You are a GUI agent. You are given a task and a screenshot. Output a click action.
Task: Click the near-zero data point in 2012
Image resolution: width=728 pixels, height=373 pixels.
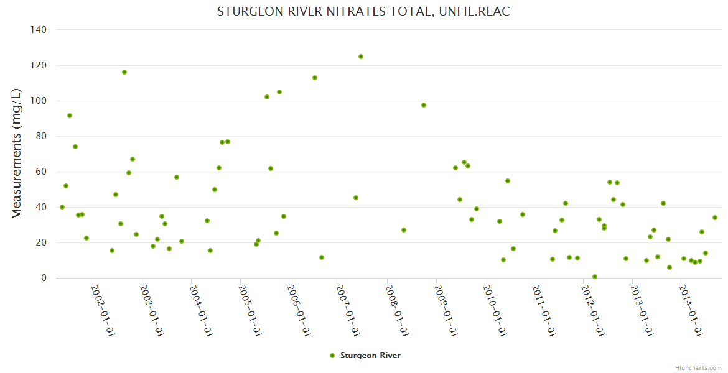click(595, 277)
